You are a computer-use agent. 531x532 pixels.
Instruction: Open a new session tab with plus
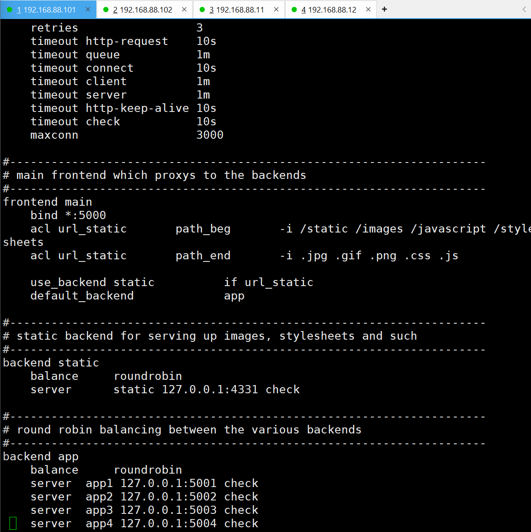(385, 9)
